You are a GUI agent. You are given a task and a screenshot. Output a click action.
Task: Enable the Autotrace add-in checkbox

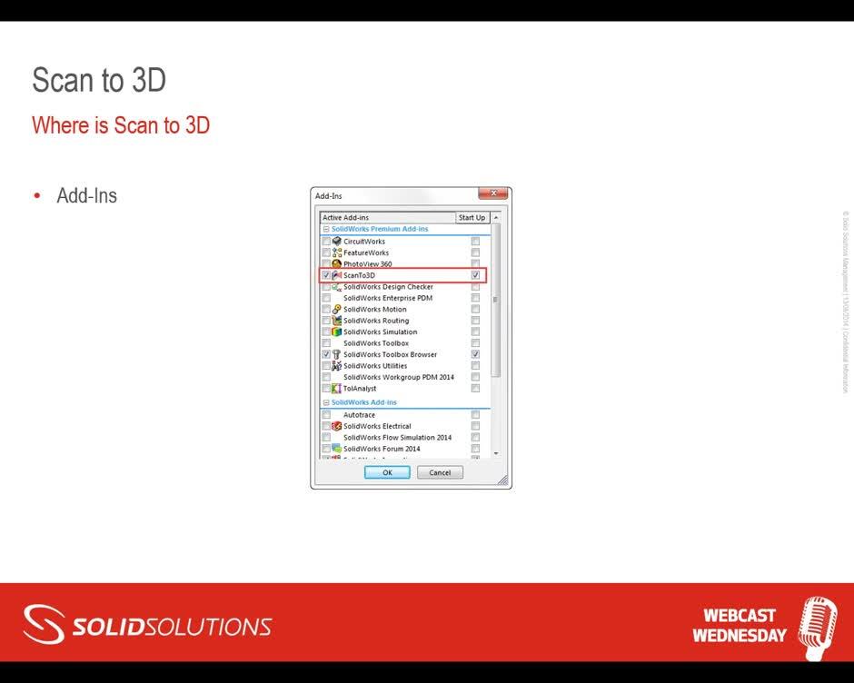(x=325, y=414)
